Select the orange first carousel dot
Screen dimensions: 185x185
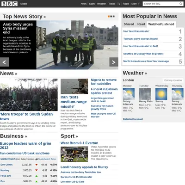[109, 17]
